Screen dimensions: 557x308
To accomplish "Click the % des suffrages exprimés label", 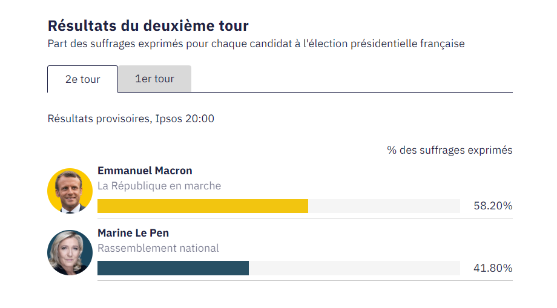I will click(449, 150).
